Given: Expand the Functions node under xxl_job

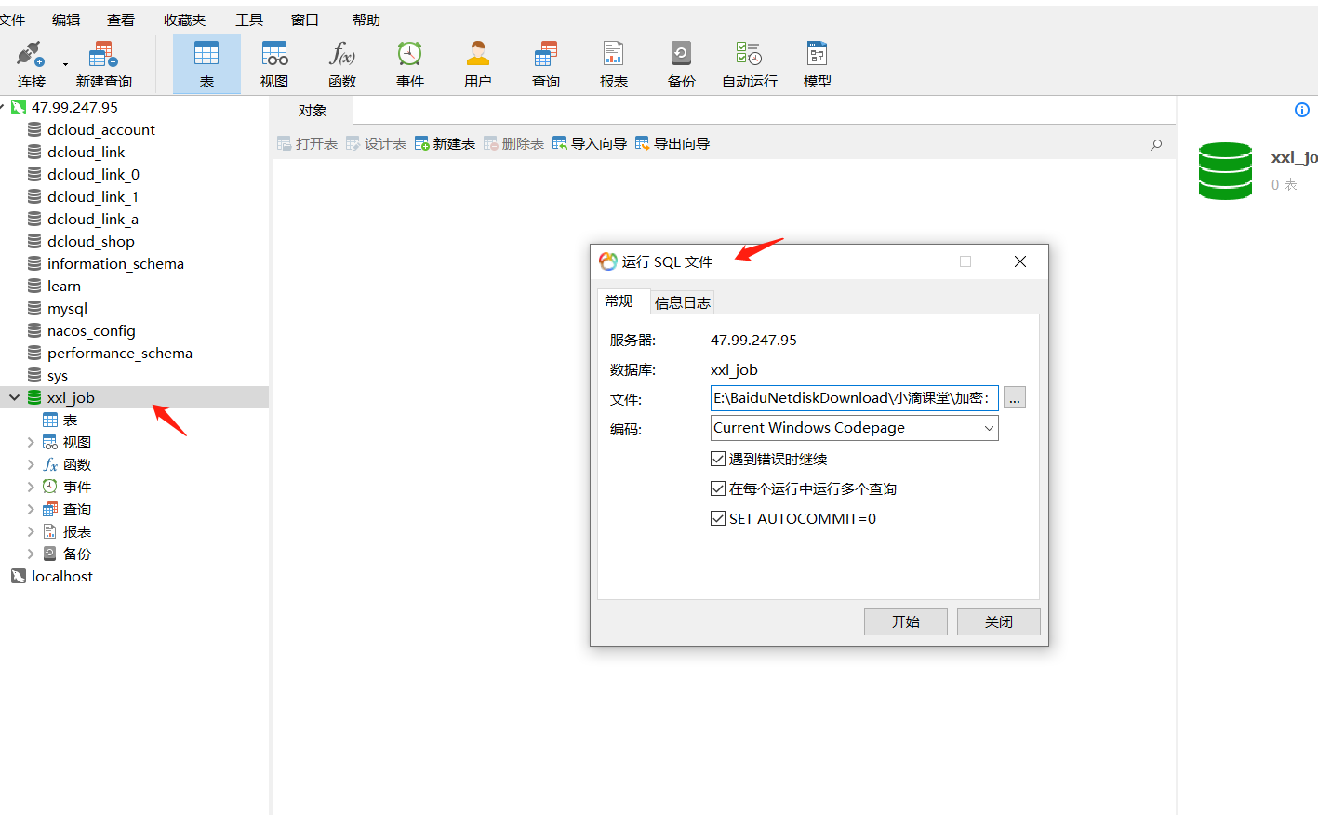Looking at the screenshot, I should point(31,464).
